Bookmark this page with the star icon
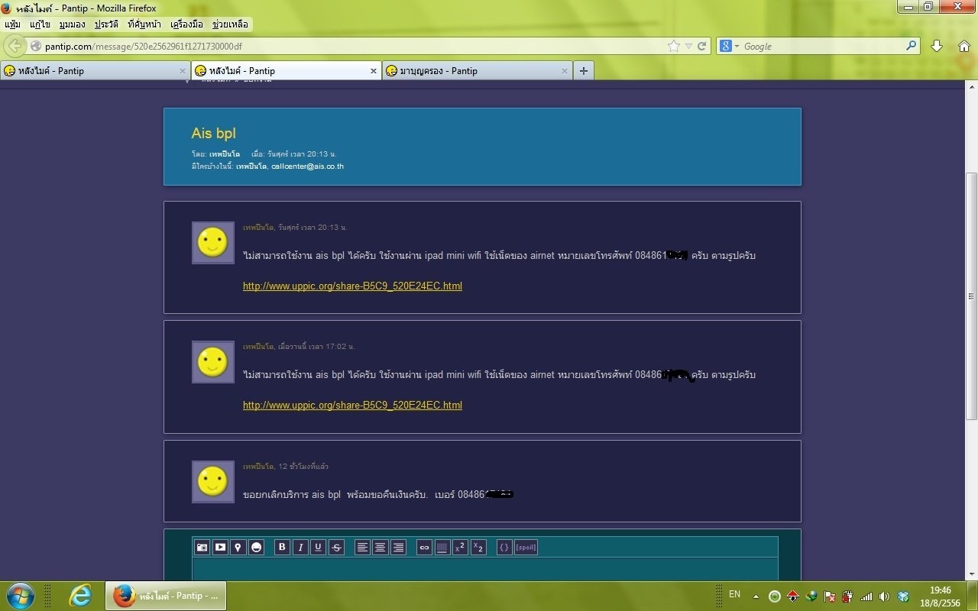Screen dimensions: 978x611 (x=674, y=46)
